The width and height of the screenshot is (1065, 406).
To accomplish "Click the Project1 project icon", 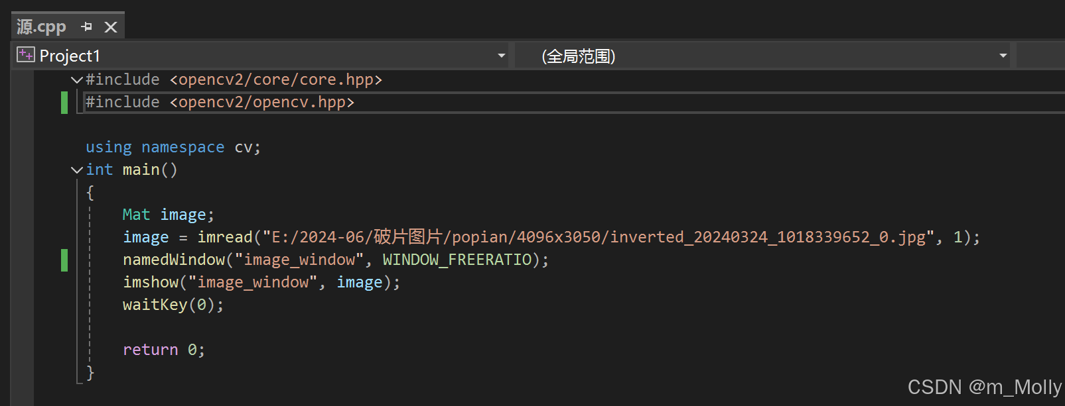I will [x=25, y=55].
